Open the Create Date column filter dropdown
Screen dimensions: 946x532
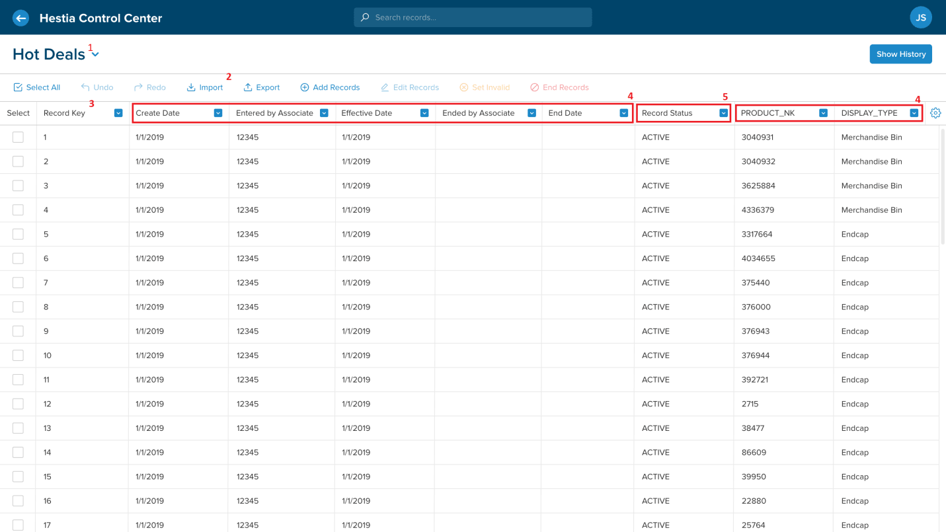(218, 113)
